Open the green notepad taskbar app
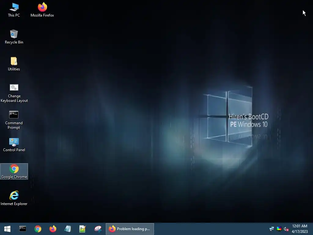The height and width of the screenshot is (235, 313). pyautogui.click(x=83, y=229)
